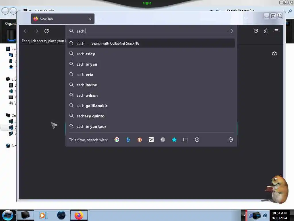The width and height of the screenshot is (294, 221).
Task: Show hidden system tray icons arrow
Action: coord(244,216)
